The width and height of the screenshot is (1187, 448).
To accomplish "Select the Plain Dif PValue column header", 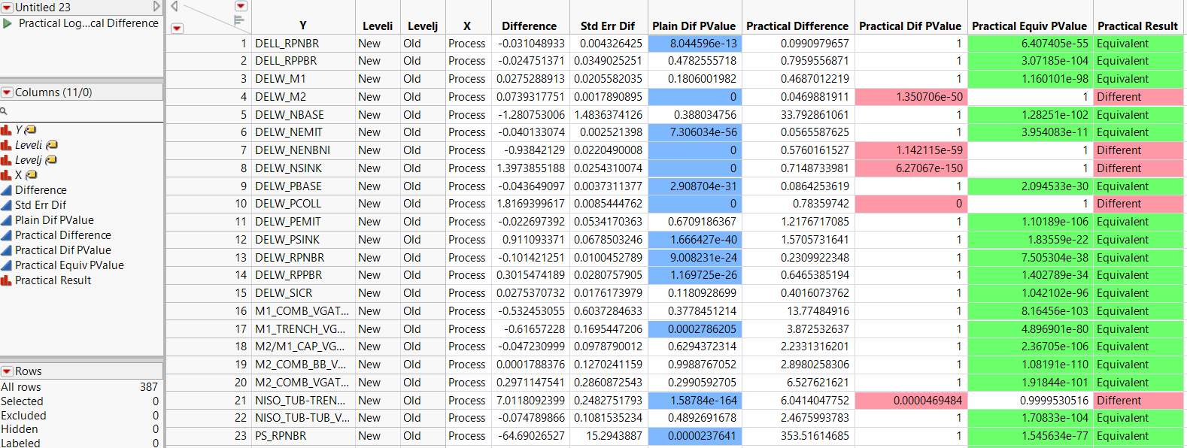I will (695, 26).
